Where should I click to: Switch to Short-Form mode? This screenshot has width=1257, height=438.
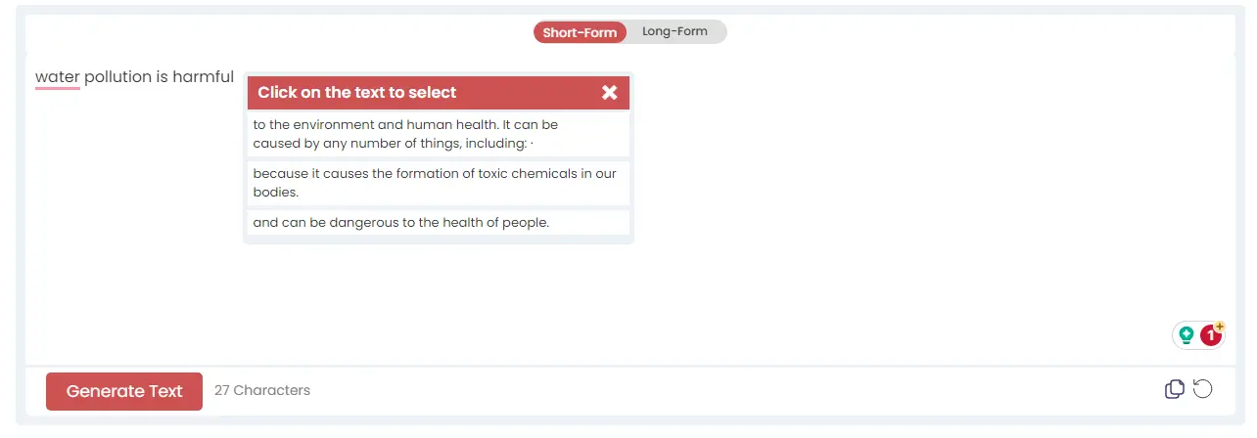(x=580, y=32)
